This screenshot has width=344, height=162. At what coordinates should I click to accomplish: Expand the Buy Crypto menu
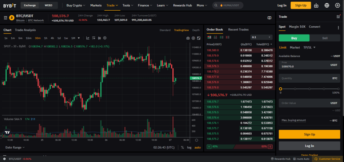[76, 5]
